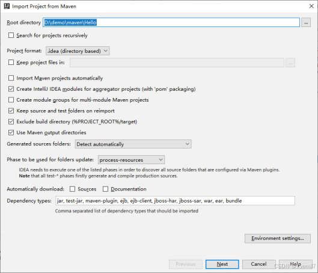Viewport: 318px width, 273px height.
Task: Open root directory browse button
Action: pyautogui.click(x=306, y=22)
